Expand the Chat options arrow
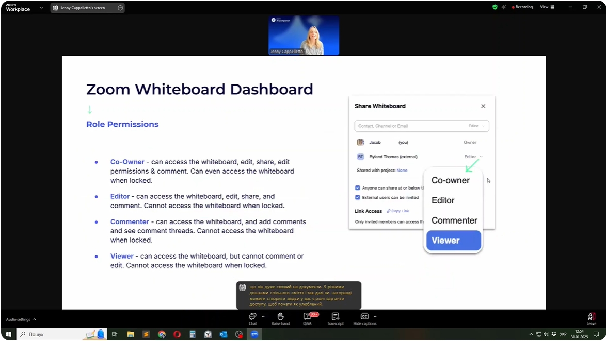 (x=263, y=316)
